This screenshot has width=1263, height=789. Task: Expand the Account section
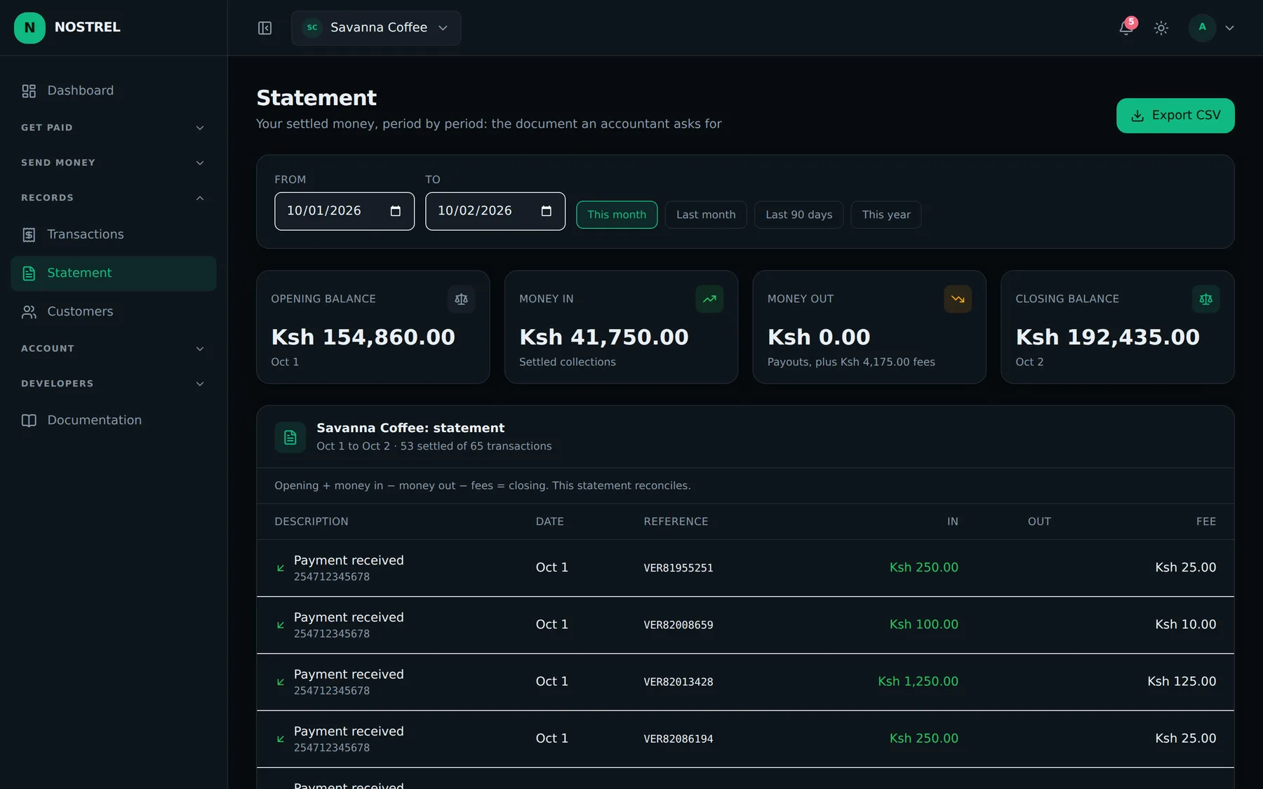(114, 349)
